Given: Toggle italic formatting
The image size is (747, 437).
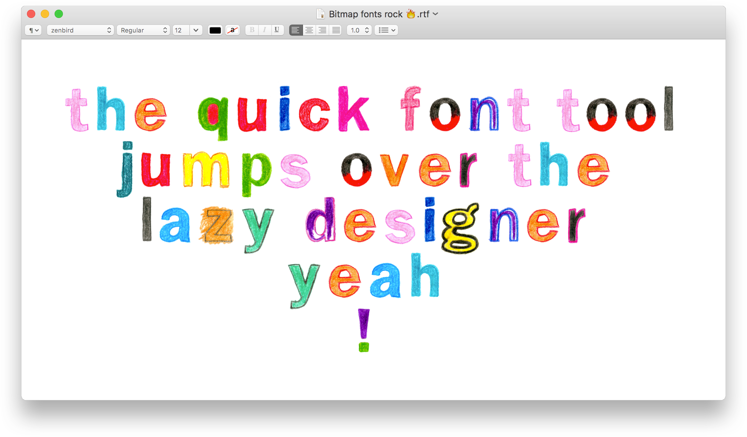Looking at the screenshot, I should click(264, 30).
